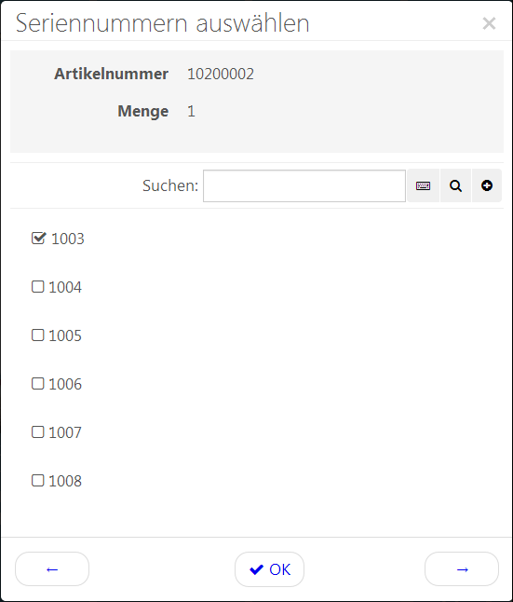
Task: Check serial number 1005 checkbox
Action: pos(37,335)
